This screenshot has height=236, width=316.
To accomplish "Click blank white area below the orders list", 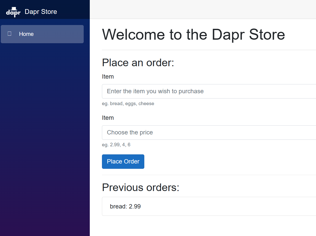I will point(203,226).
